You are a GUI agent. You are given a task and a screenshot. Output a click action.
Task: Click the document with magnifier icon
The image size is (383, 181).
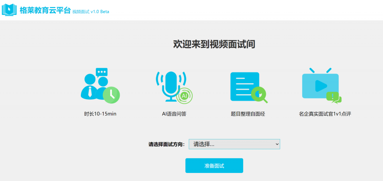(249, 88)
